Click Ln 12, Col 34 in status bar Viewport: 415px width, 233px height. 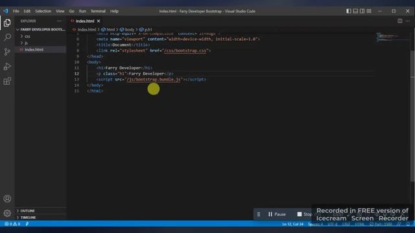tap(292, 224)
